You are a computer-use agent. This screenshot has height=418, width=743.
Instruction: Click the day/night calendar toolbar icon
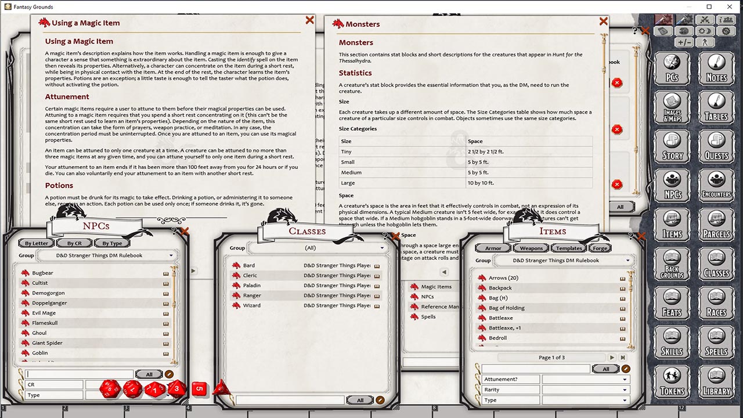coord(705,31)
